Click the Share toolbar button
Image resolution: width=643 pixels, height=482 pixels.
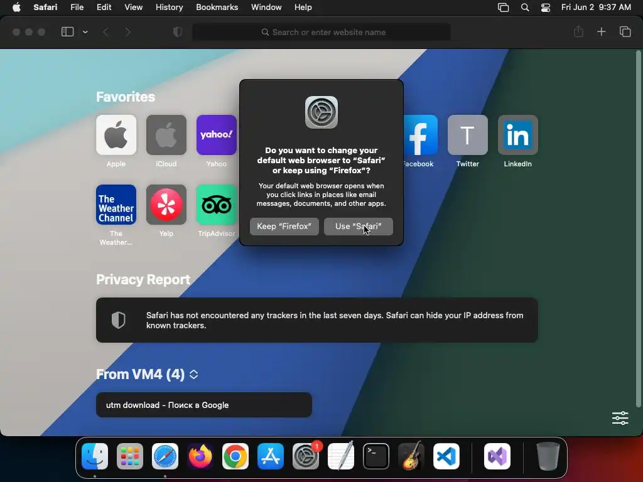pos(578,32)
